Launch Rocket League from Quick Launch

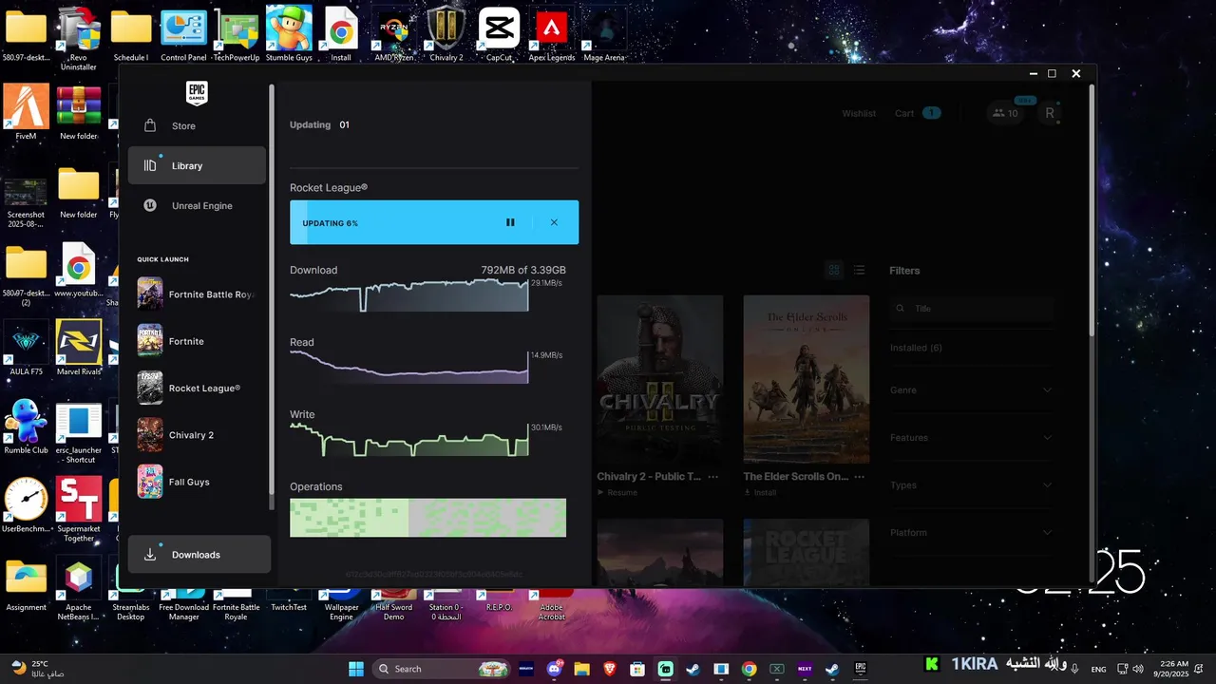(197, 388)
